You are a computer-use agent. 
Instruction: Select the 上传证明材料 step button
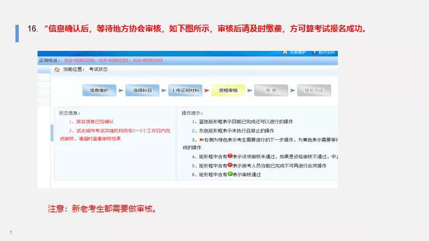point(185,90)
